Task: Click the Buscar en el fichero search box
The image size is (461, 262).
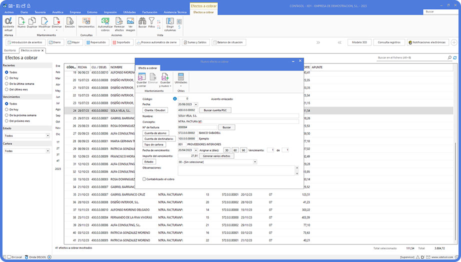Action: pos(412,57)
